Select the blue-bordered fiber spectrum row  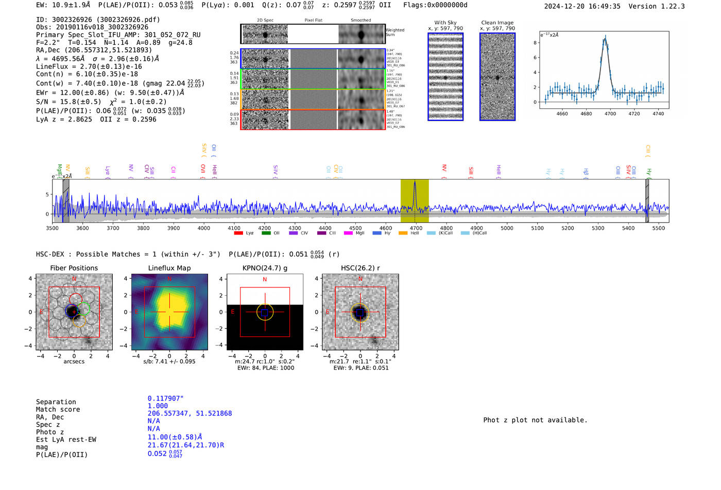[x=313, y=59]
